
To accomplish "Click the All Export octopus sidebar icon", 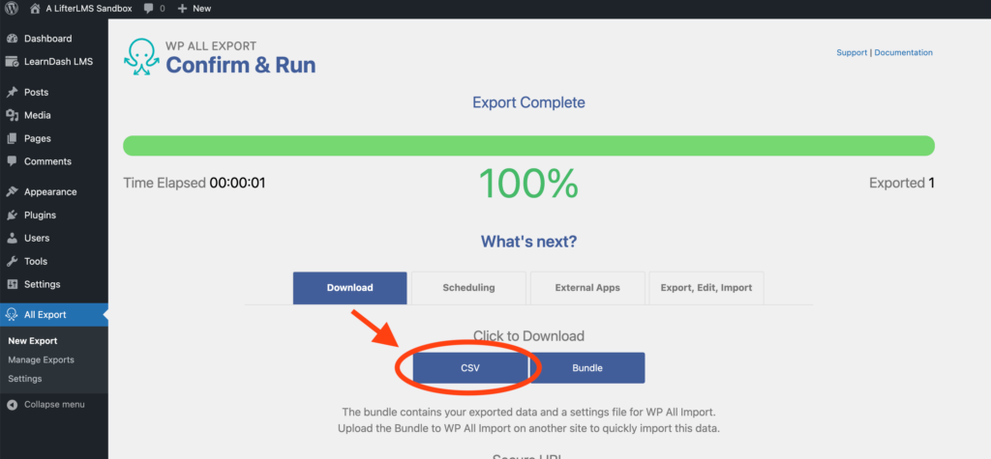I will click(x=12, y=314).
